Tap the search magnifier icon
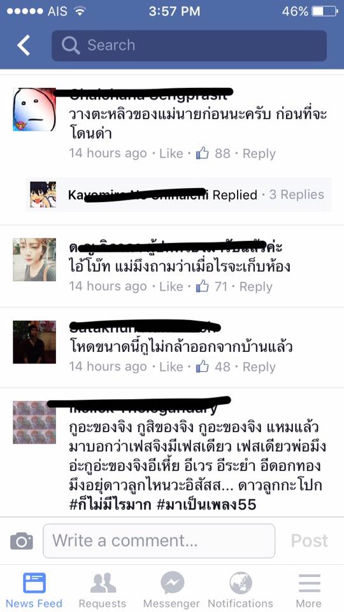344x612 pixels. tap(71, 45)
